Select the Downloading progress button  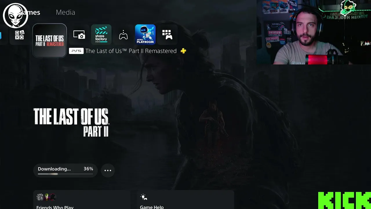pos(66,170)
